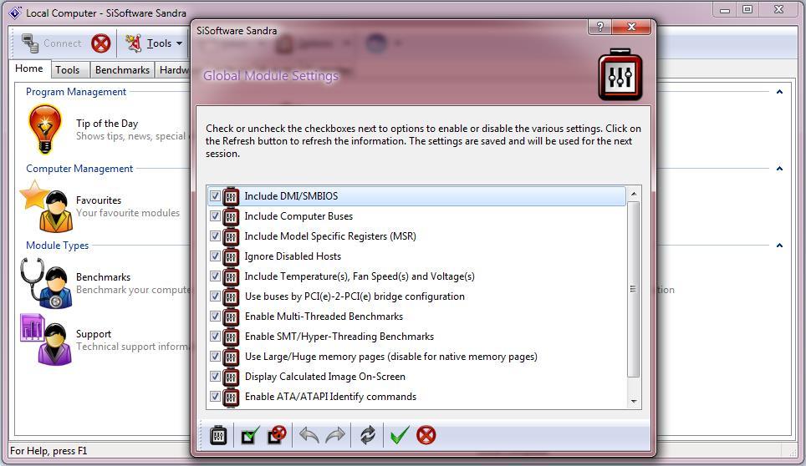Click the red disconnect icon in main toolbar
806x466 pixels.
click(100, 43)
